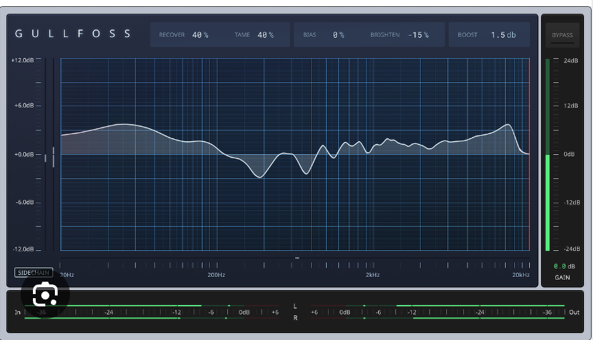Click the left range slider beside the +0.0dB mark
Image resolution: width=593 pixels, height=340 pixels.
tap(45, 158)
